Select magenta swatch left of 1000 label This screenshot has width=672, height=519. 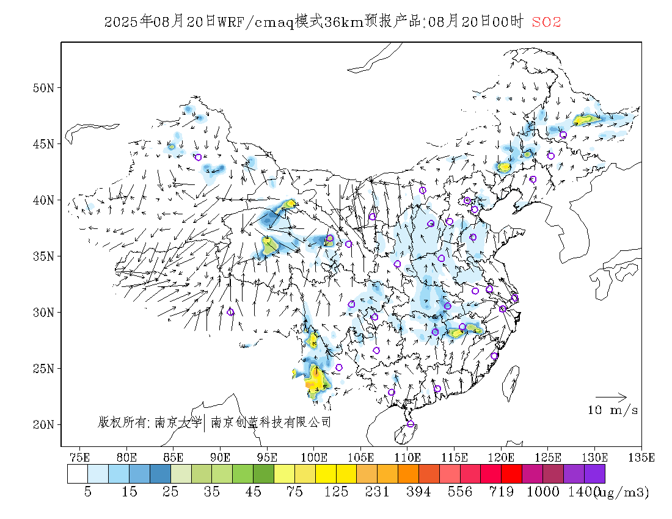pyautogui.click(x=532, y=474)
